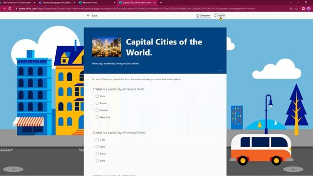Open the browser side panel icon
Image resolution: width=313 pixels, height=176 pixels.
tap(303, 9)
